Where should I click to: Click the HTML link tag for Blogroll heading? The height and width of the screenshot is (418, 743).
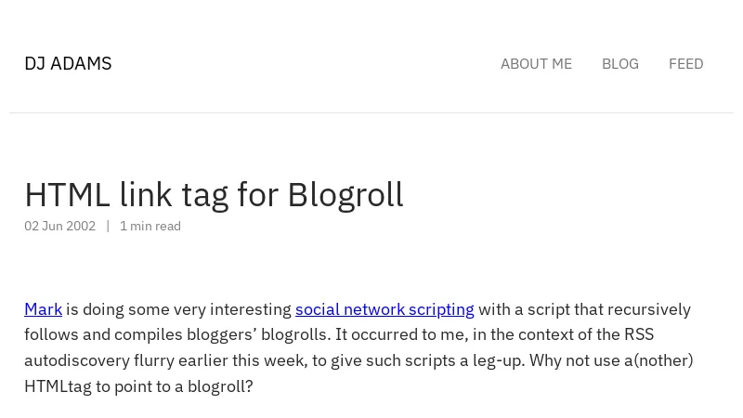tap(214, 194)
